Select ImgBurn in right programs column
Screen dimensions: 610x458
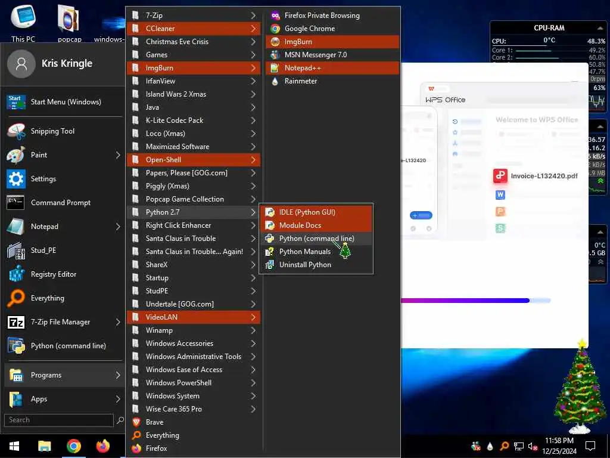point(332,42)
